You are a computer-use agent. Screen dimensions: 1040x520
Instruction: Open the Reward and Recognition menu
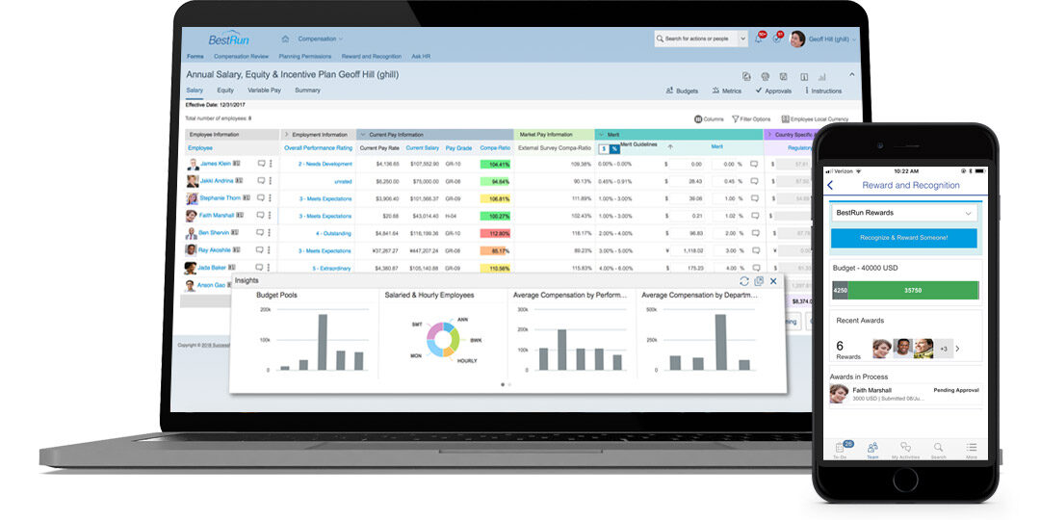tap(371, 57)
